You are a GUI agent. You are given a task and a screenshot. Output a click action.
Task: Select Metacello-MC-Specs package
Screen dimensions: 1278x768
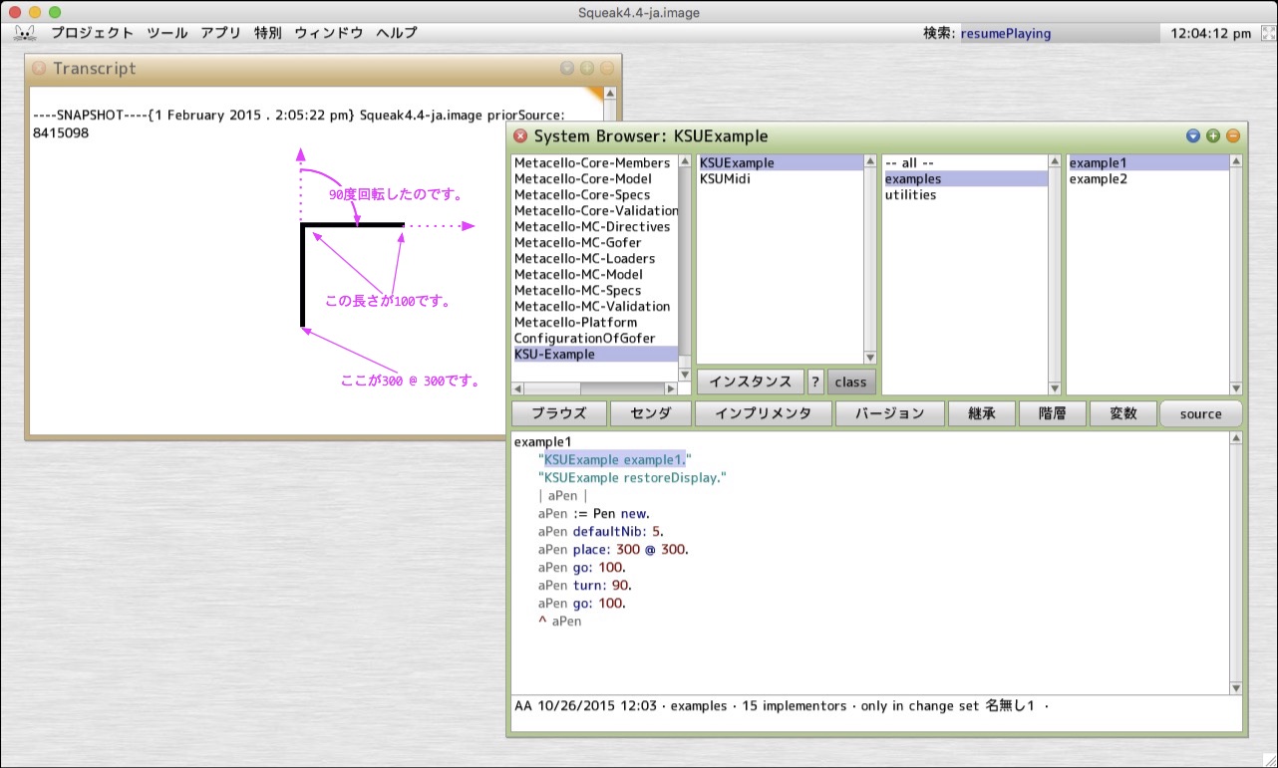click(594, 291)
